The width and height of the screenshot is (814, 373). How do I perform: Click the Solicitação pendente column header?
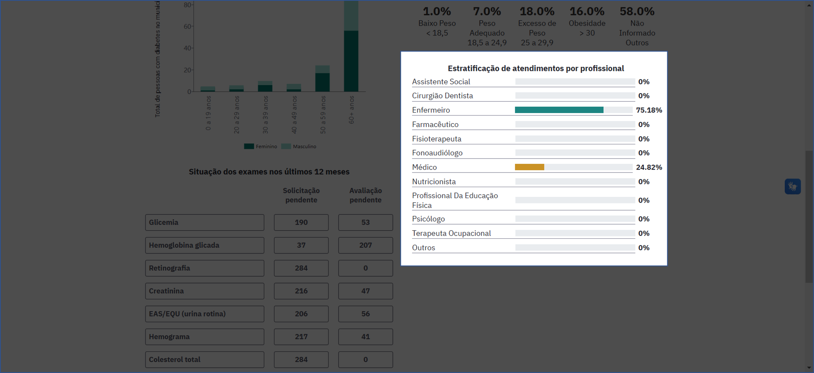(301, 195)
